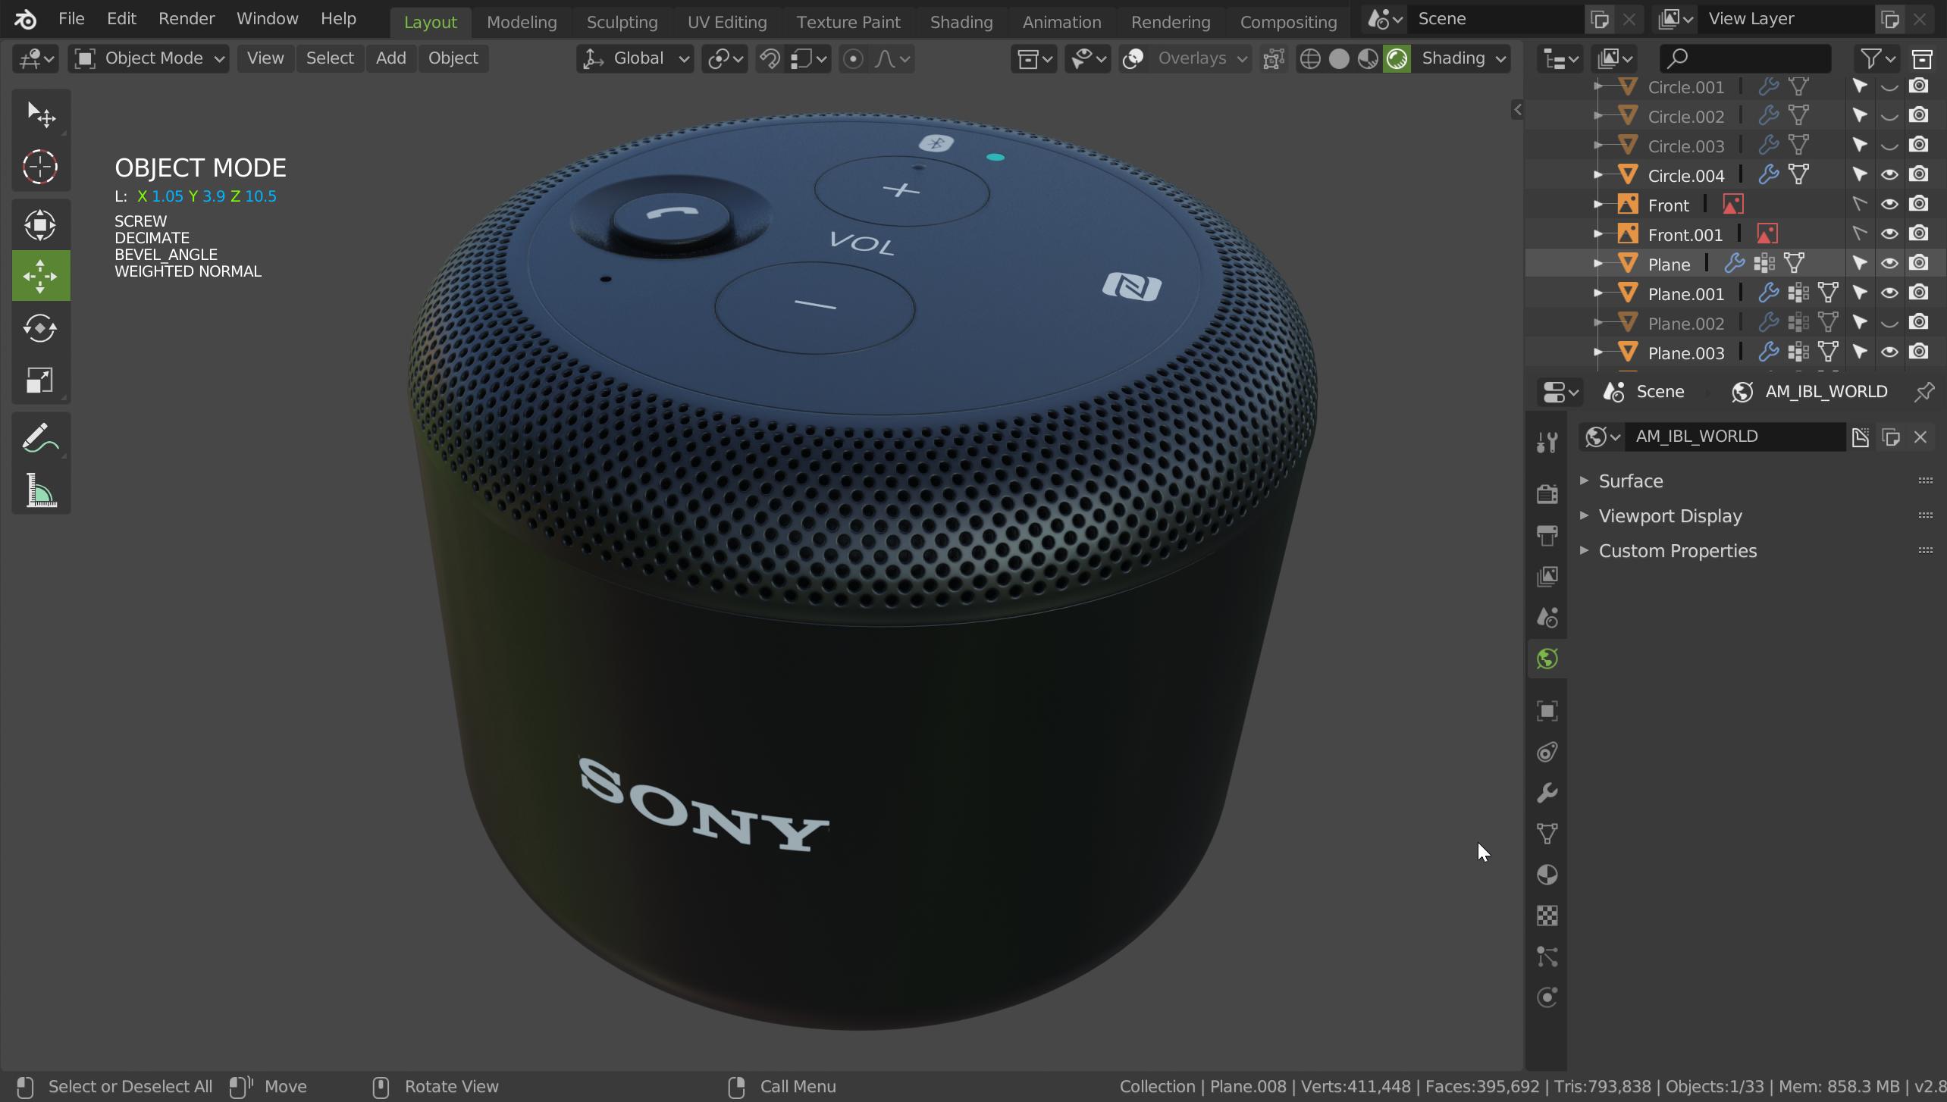Disable Plane.003 in renders

pyautogui.click(x=1919, y=352)
